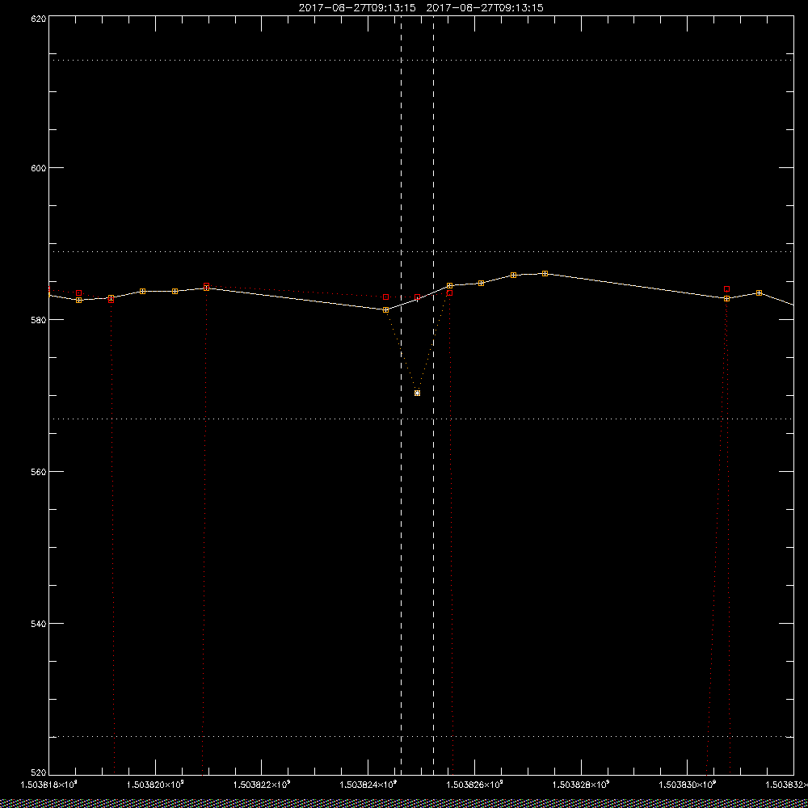The width and height of the screenshot is (808, 808).
Task: Click the y-axis label 560
Action: point(39,472)
